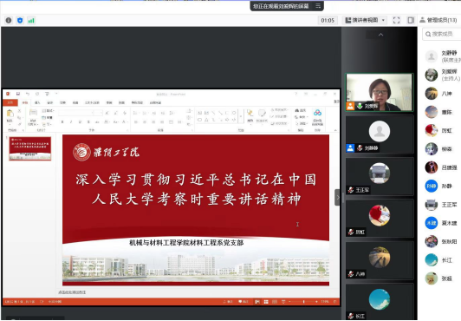Focus the 搜索成员 search field
This screenshot has height=321, width=461.
pos(442,34)
